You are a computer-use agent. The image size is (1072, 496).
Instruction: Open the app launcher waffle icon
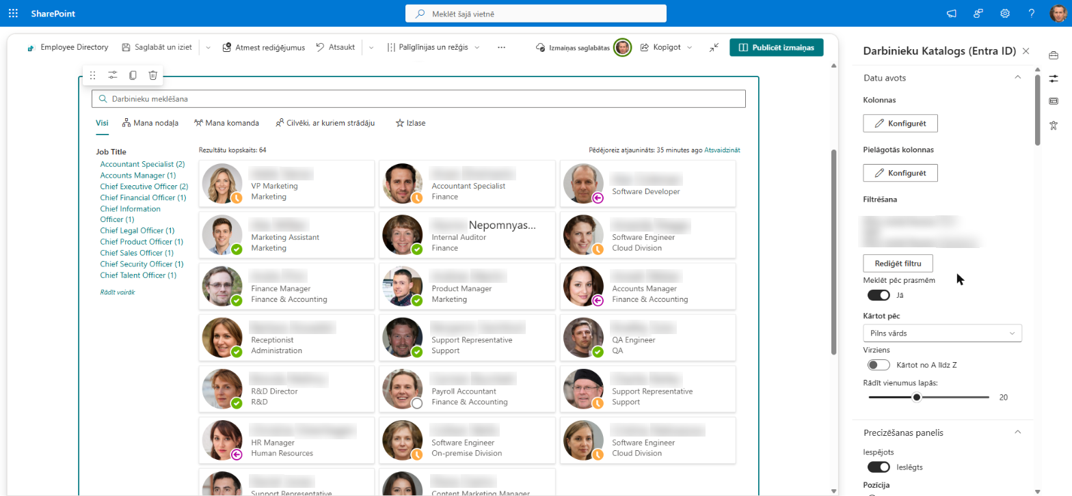(13, 13)
